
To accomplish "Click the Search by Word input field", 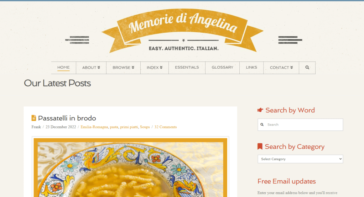I will [300, 125].
